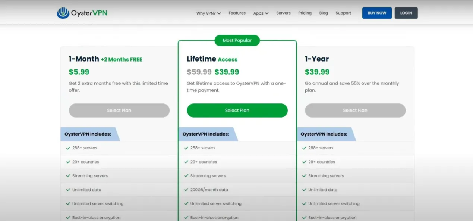This screenshot has height=221, width=473.
Task: Open the Features page from navbar
Action: click(237, 13)
